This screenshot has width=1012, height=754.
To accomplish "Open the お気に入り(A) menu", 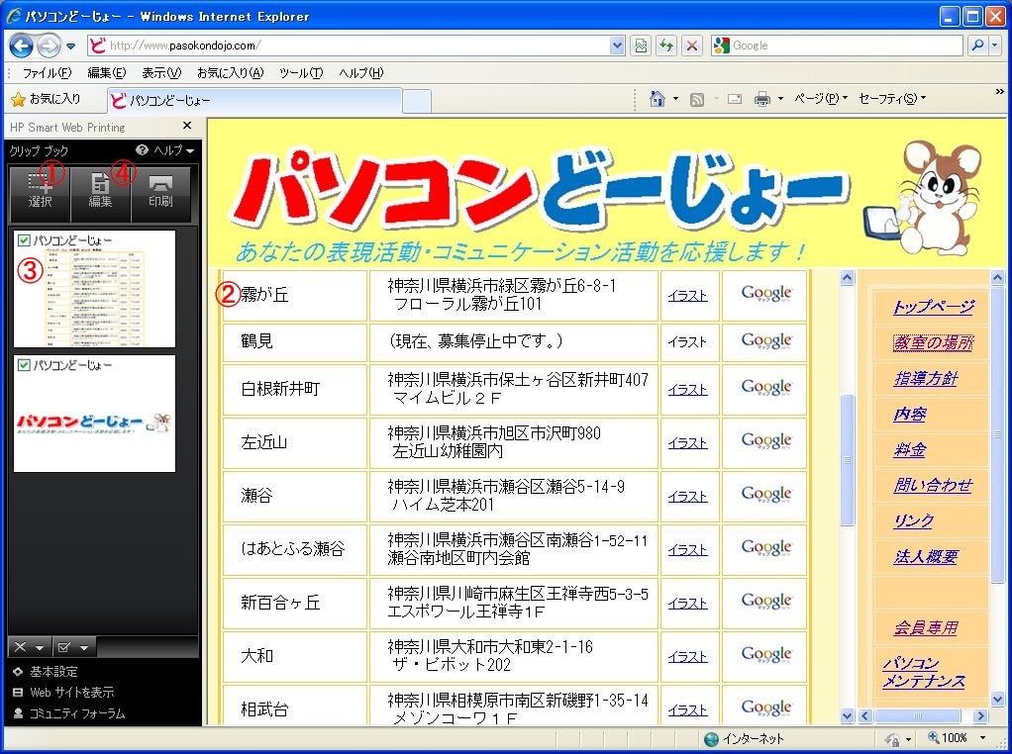I will tap(230, 73).
